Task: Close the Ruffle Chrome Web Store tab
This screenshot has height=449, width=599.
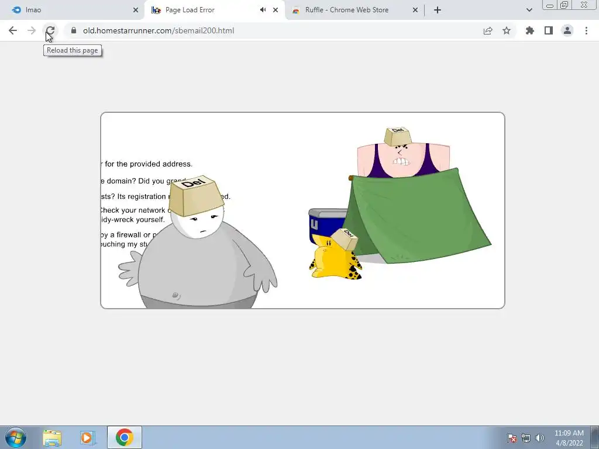Action: 415,10
